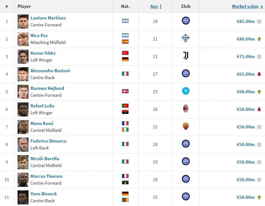Open Lautaro Martínez player profile link

(48, 18)
